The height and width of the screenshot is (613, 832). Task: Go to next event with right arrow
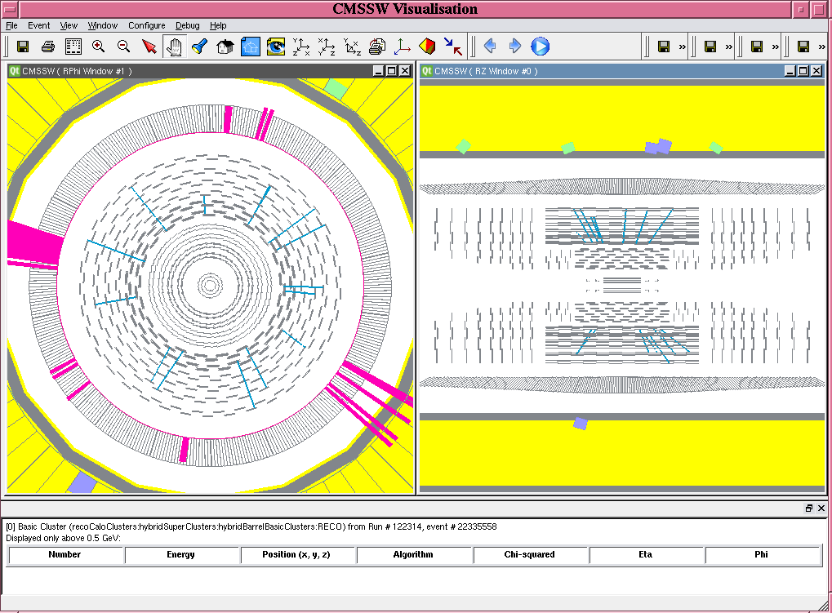point(514,47)
